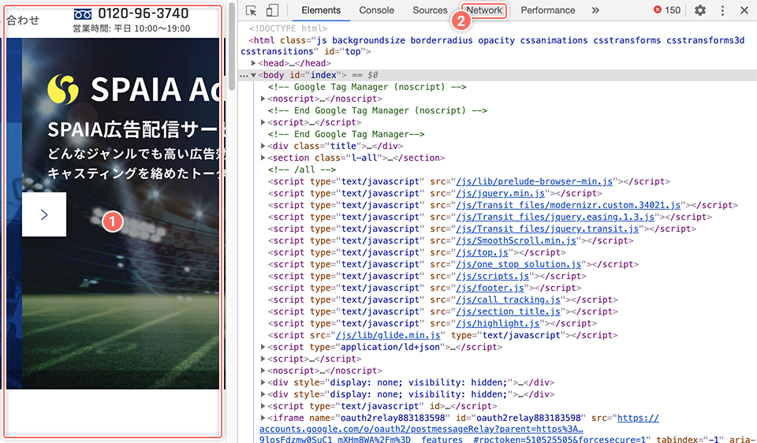757x443 pixels.
Task: Open DevTools settings gear
Action: coord(699,10)
